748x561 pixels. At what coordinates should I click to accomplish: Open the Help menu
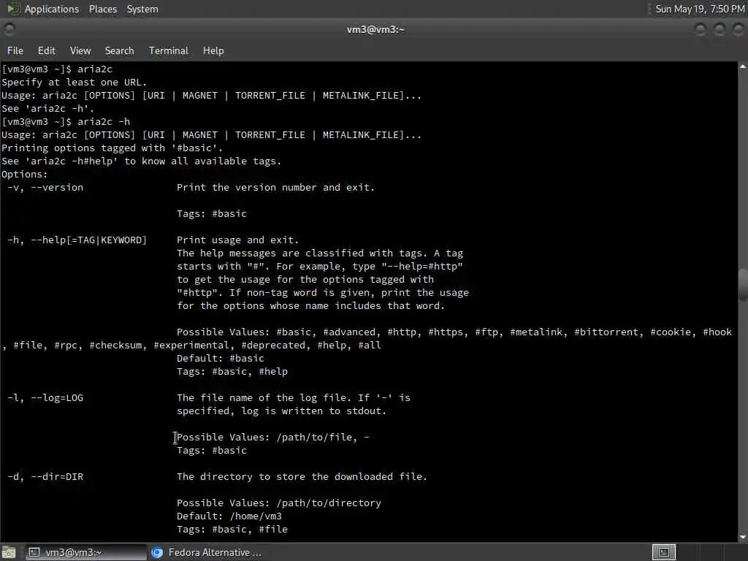(213, 50)
